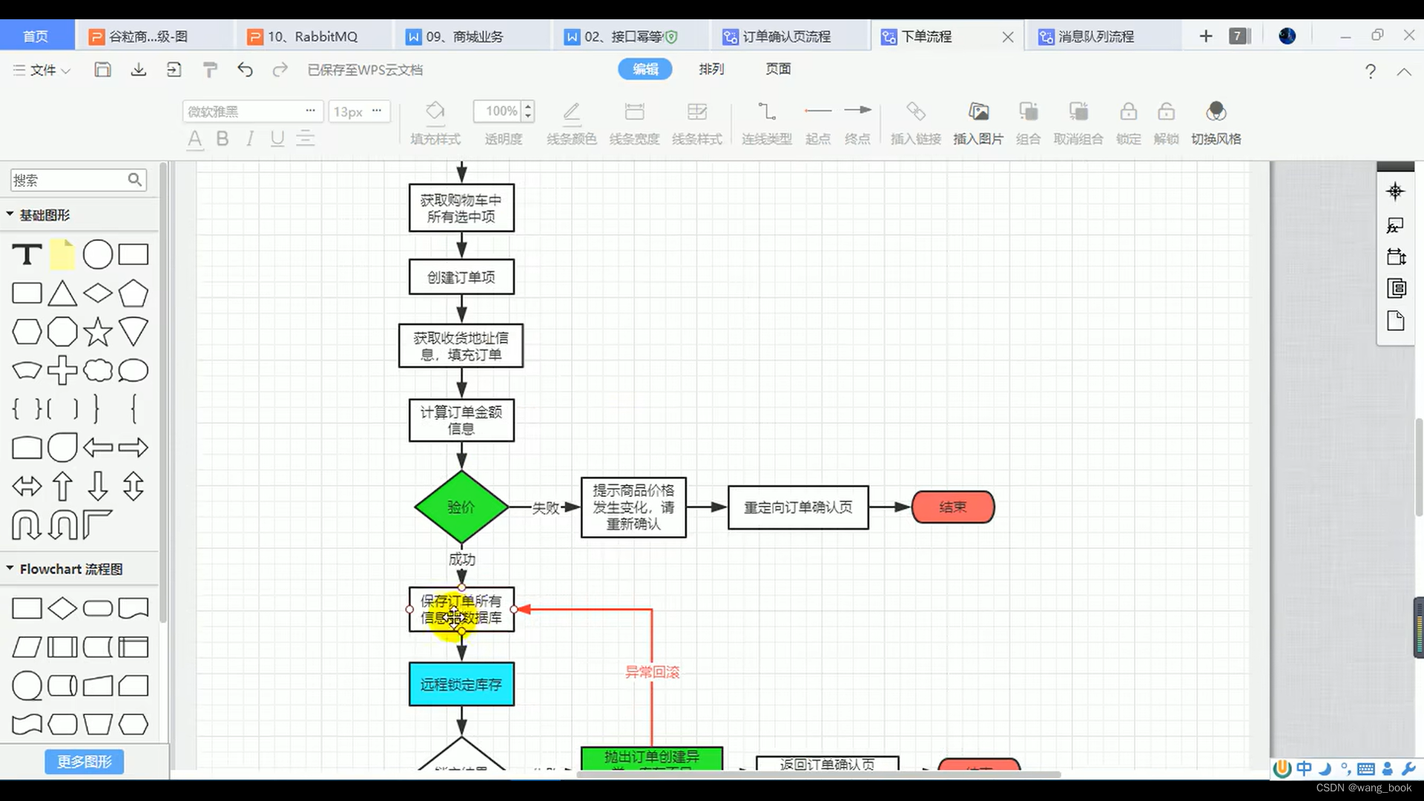
Task: Click the Switch Style (切换风格) icon
Action: (1216, 113)
